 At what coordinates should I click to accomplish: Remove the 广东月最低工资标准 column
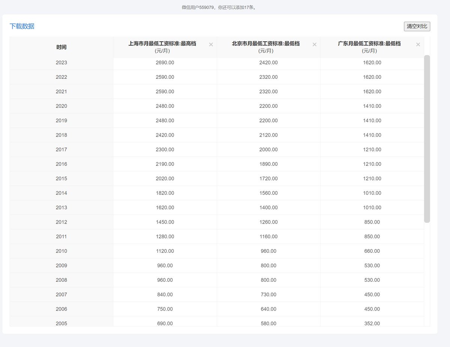tap(418, 45)
